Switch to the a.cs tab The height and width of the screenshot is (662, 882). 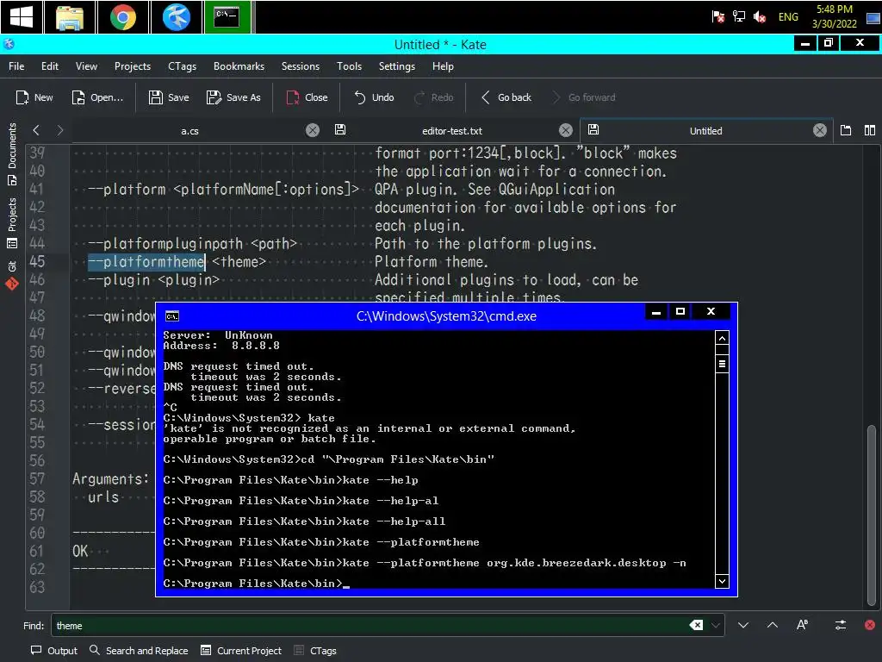click(x=189, y=131)
